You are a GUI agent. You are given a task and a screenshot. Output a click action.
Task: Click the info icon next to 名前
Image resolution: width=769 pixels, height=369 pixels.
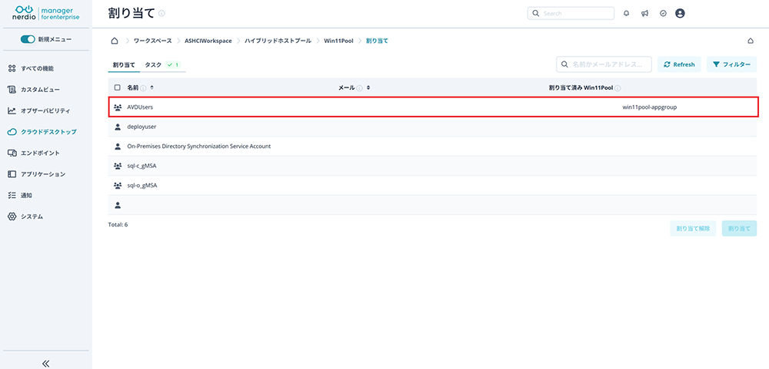point(143,88)
